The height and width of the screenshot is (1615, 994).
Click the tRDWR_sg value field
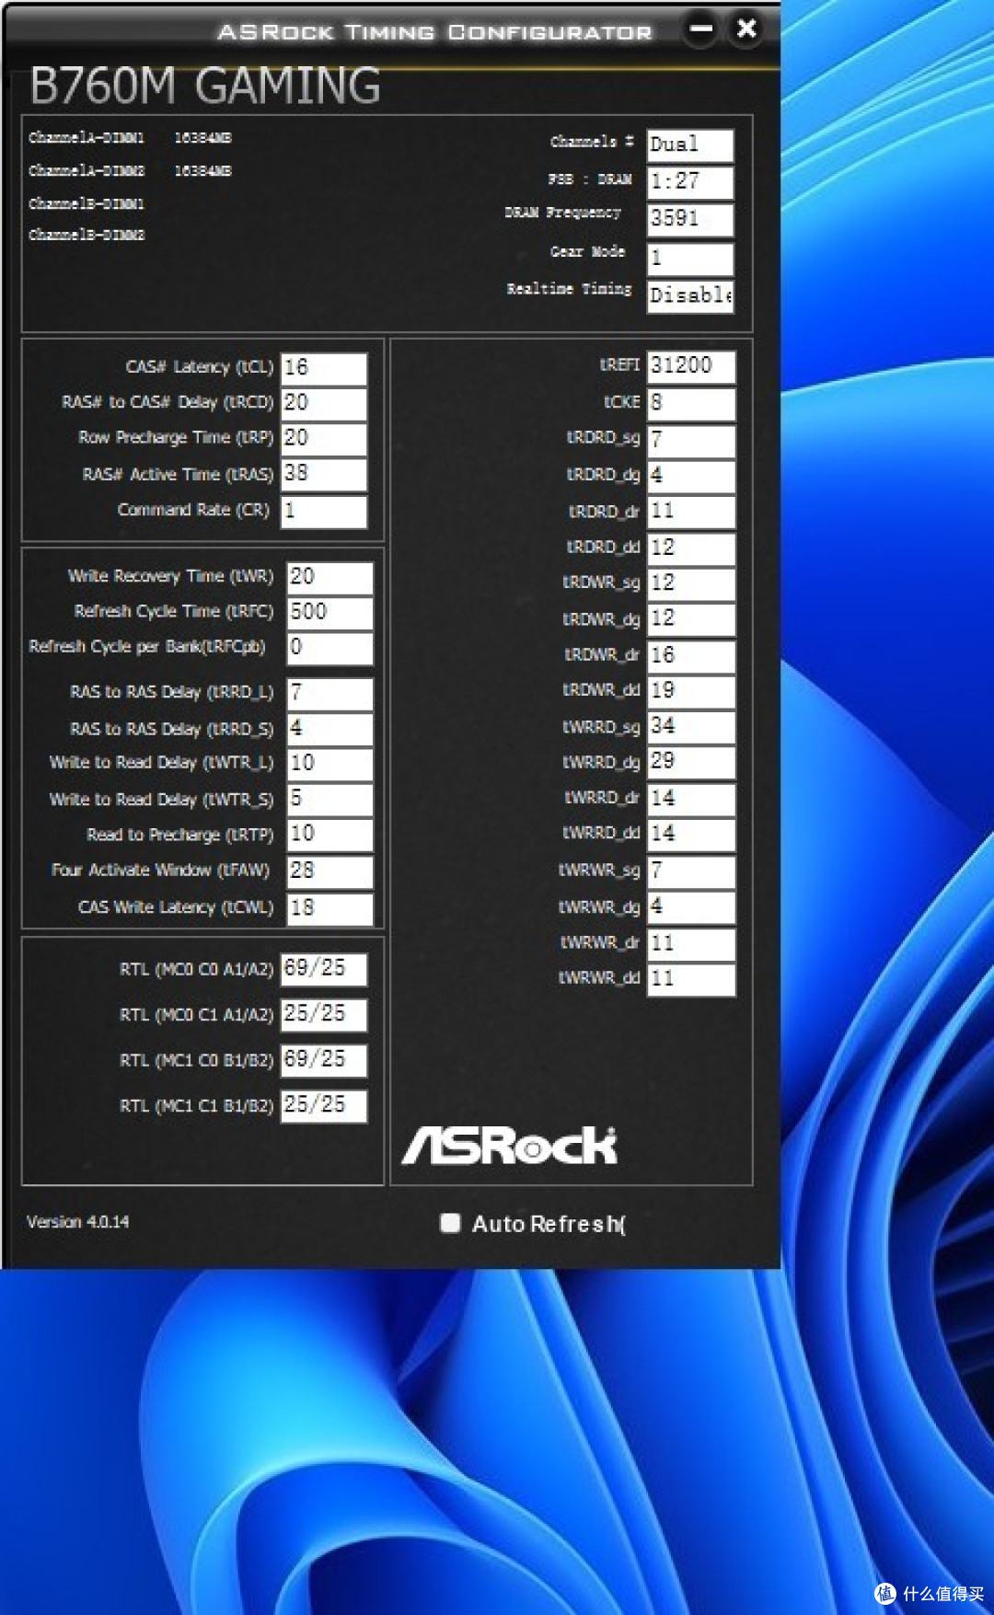click(691, 583)
